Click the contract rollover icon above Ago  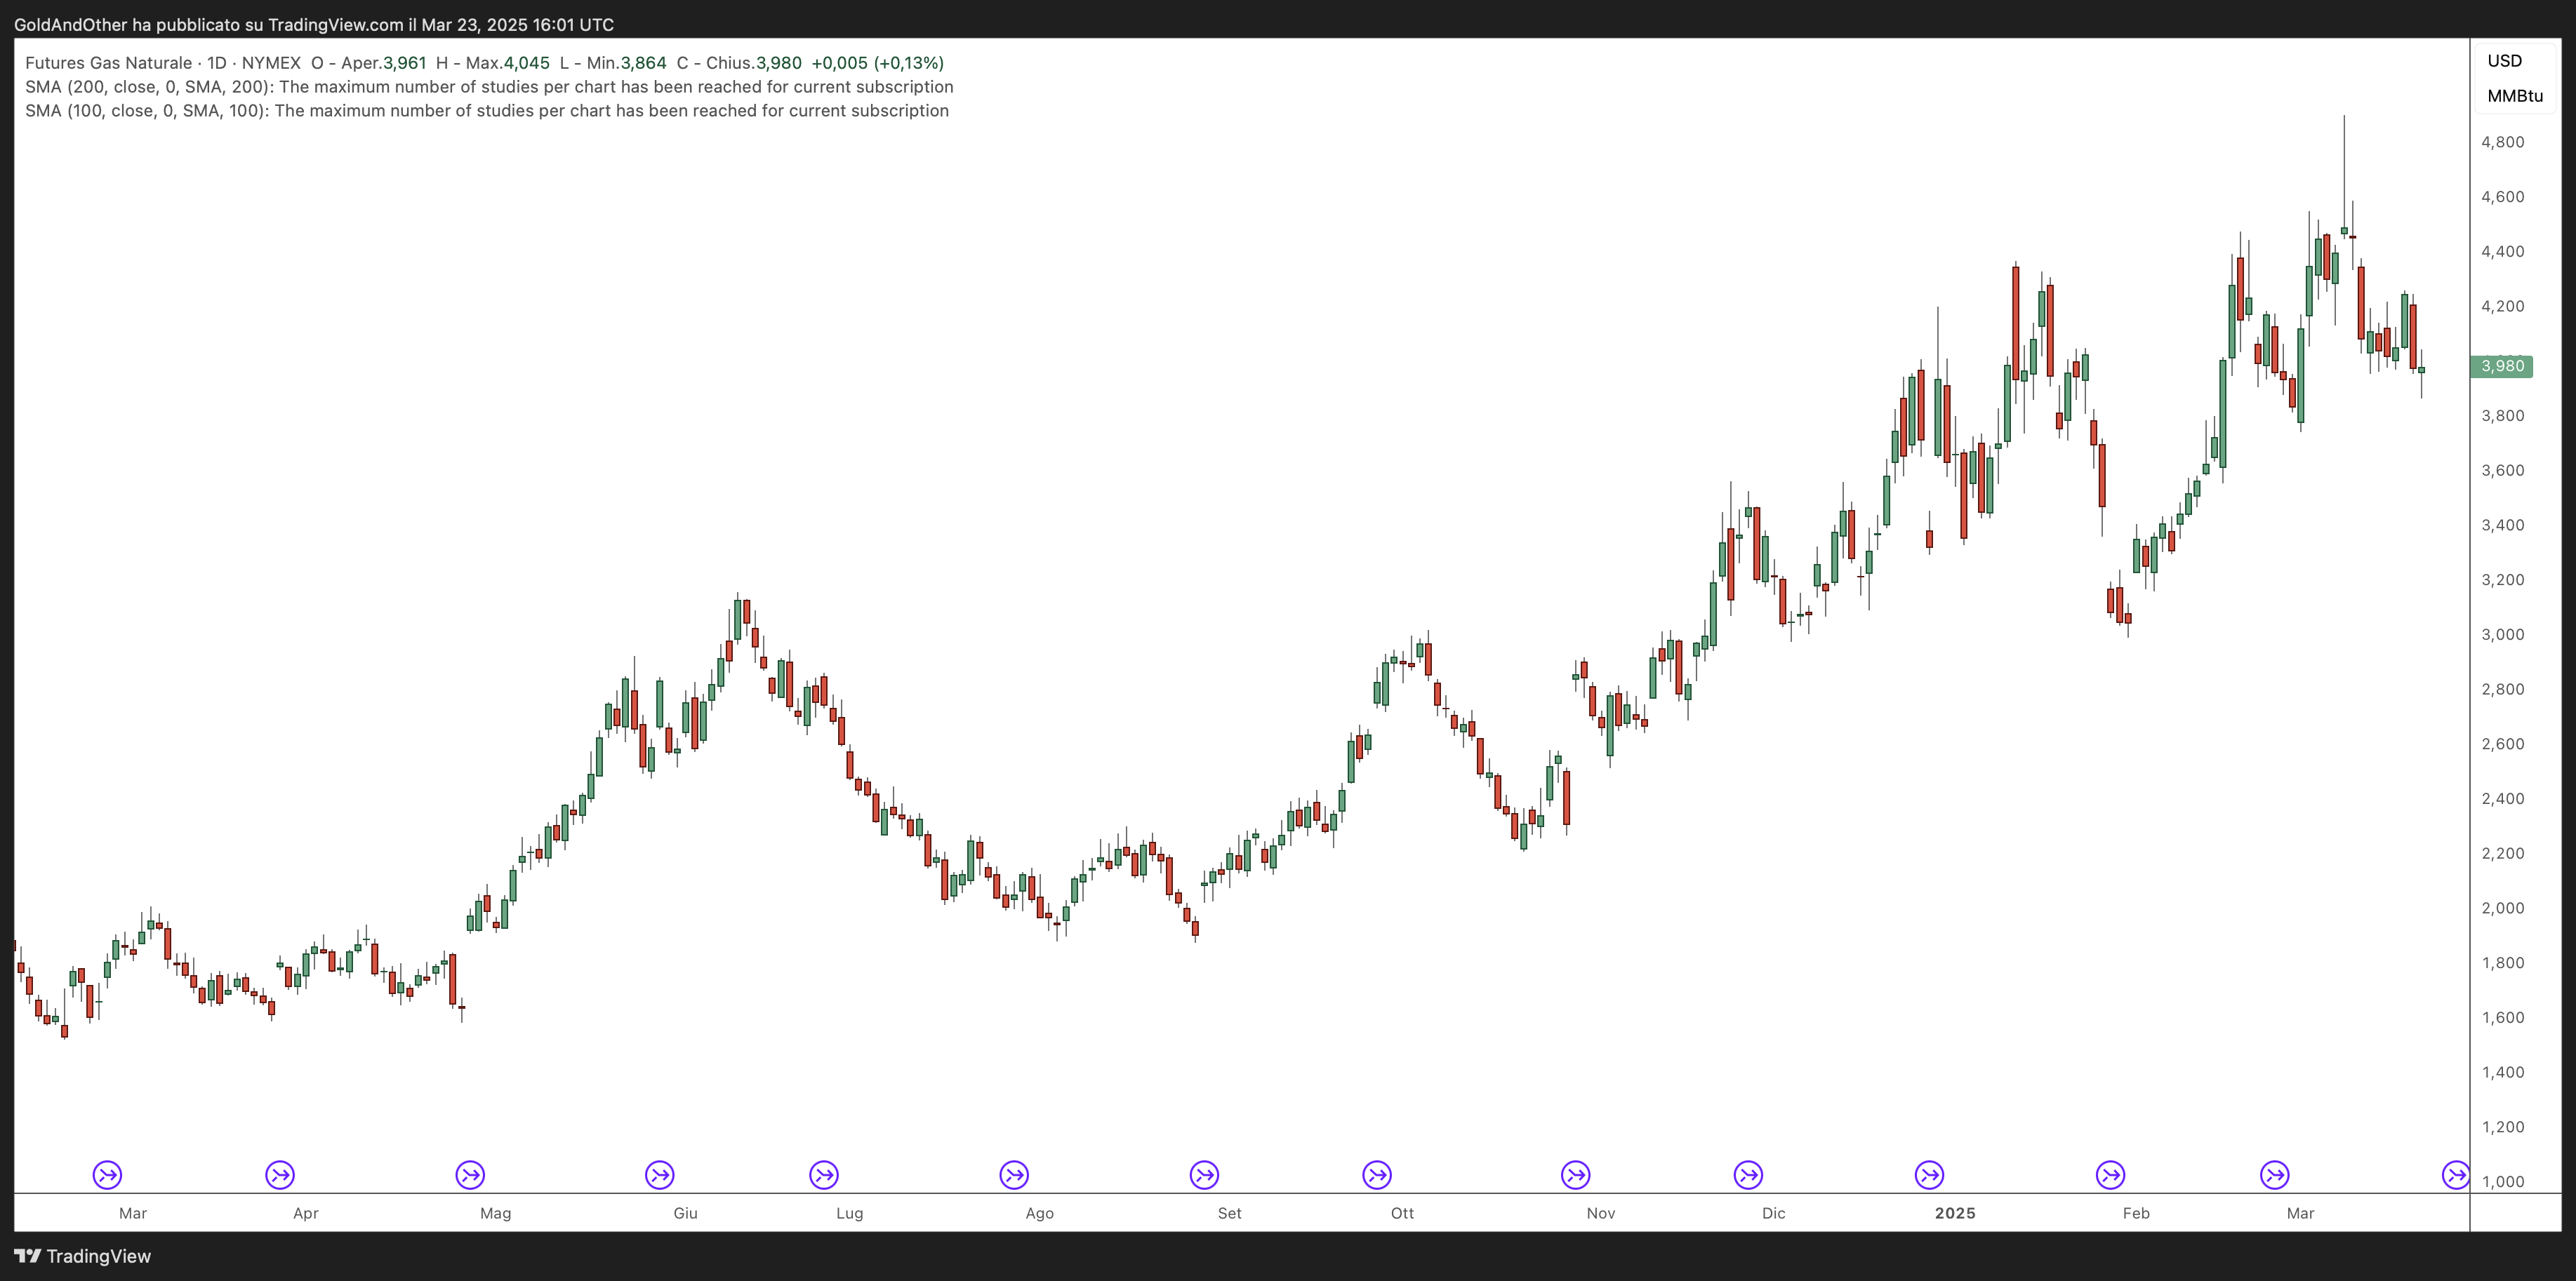coord(1014,1174)
